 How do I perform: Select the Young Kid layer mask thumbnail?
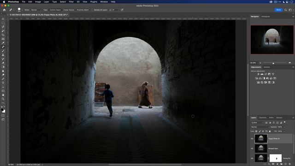click(276, 158)
